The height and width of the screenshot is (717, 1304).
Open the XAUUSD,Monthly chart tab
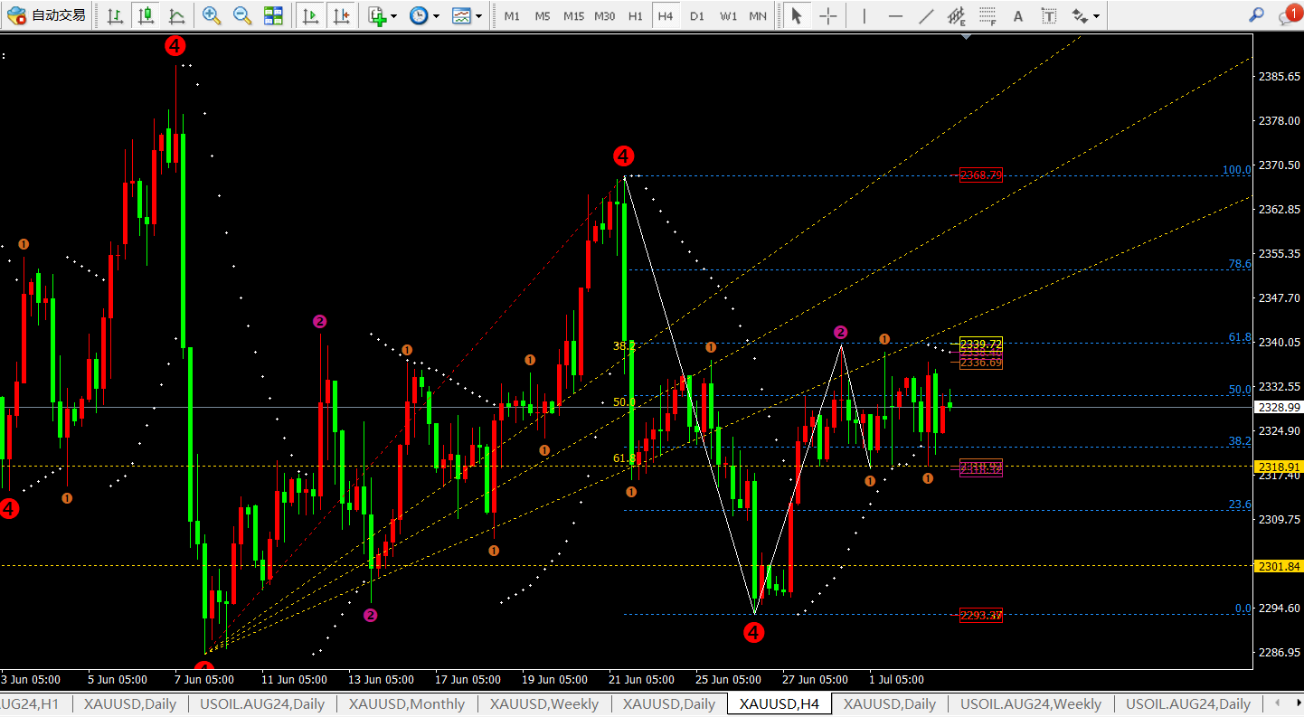(x=406, y=703)
